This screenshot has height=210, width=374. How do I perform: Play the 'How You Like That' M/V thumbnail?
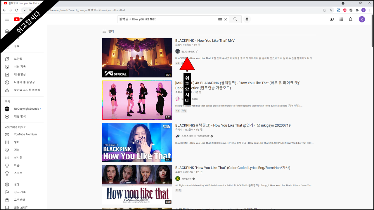pyautogui.click(x=137, y=58)
